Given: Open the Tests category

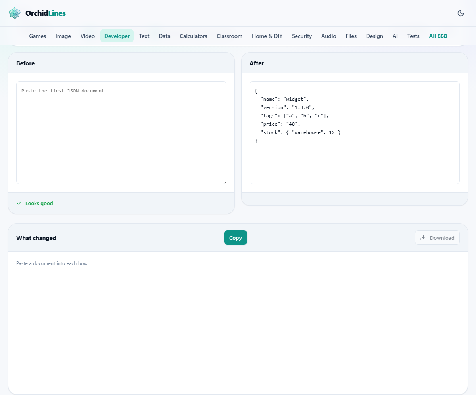Looking at the screenshot, I should tap(413, 36).
